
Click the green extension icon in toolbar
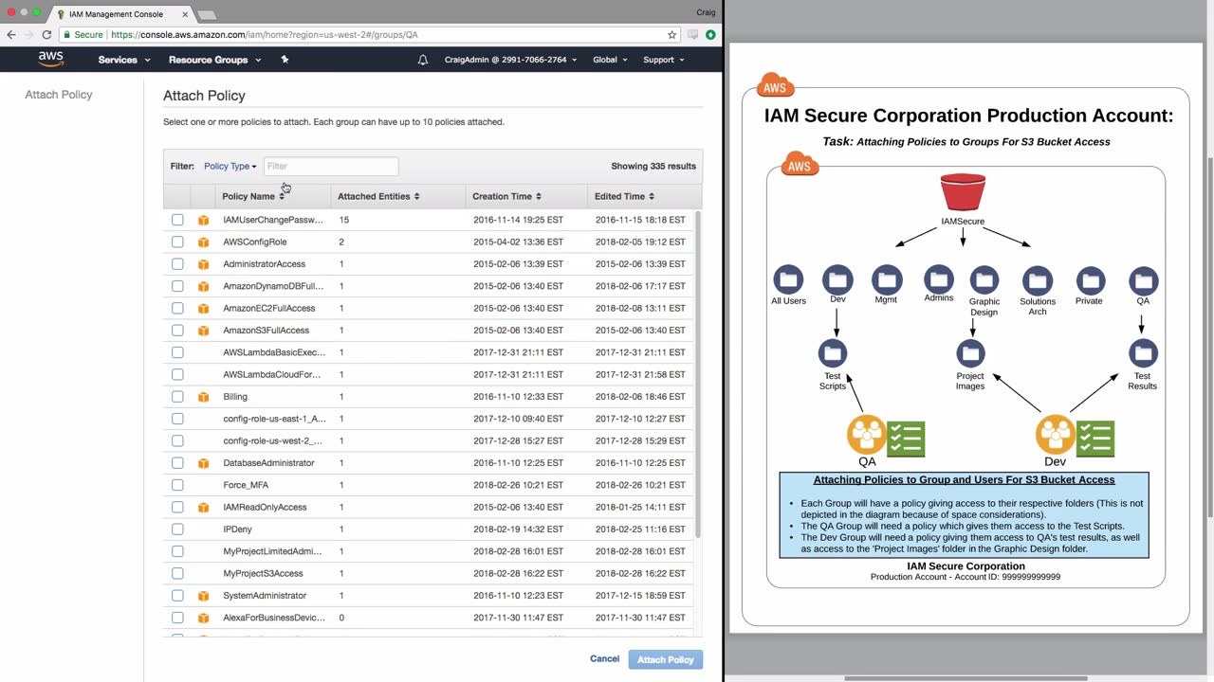pos(710,34)
